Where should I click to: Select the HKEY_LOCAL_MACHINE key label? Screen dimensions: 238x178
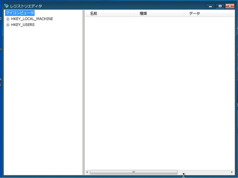32,19
